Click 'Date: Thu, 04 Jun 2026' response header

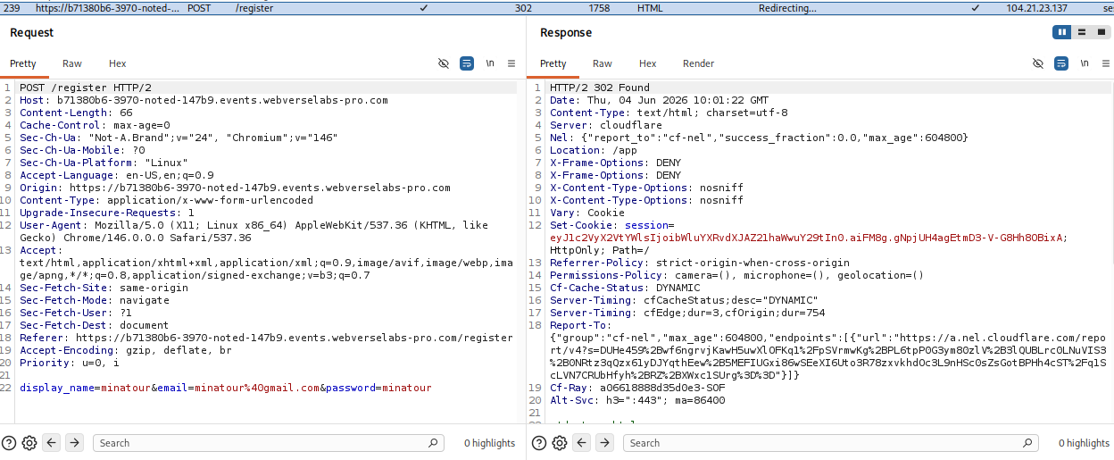click(x=659, y=100)
